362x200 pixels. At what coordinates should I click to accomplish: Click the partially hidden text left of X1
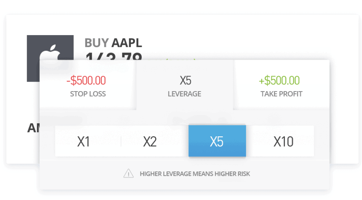(x=34, y=128)
